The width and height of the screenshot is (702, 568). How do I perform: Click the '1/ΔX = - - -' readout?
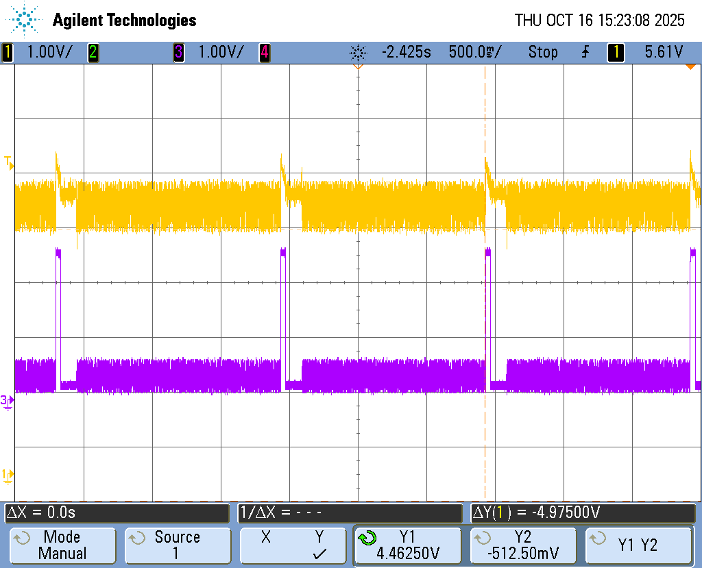click(350, 513)
